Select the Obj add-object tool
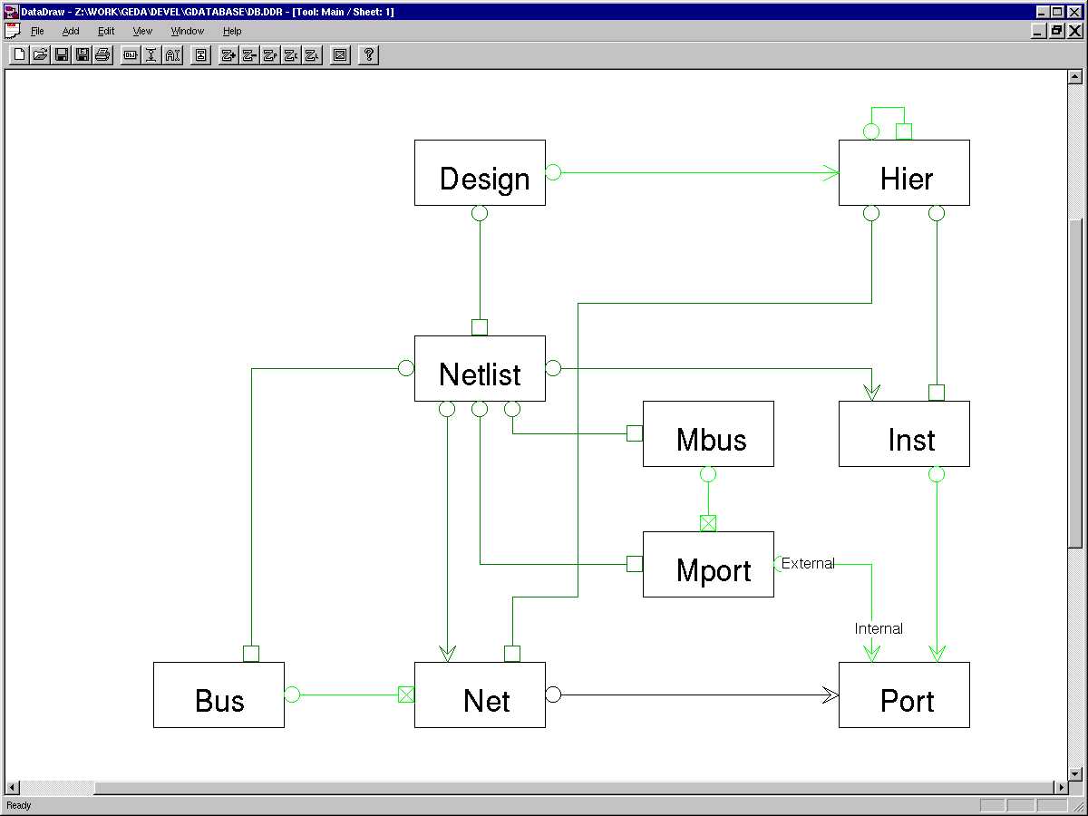The image size is (1088, 816). click(x=130, y=55)
